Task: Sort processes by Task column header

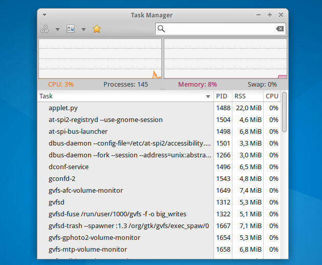Action: (123, 96)
